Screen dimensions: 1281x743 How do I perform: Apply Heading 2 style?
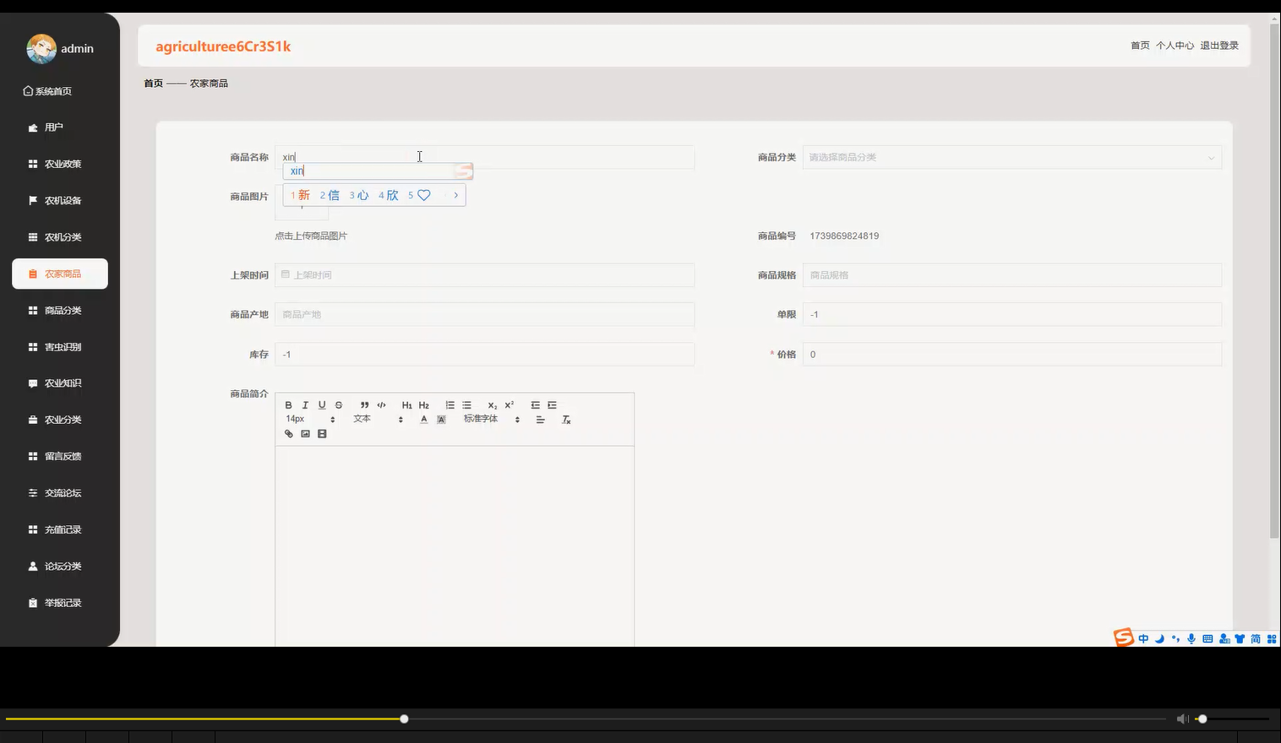point(424,405)
